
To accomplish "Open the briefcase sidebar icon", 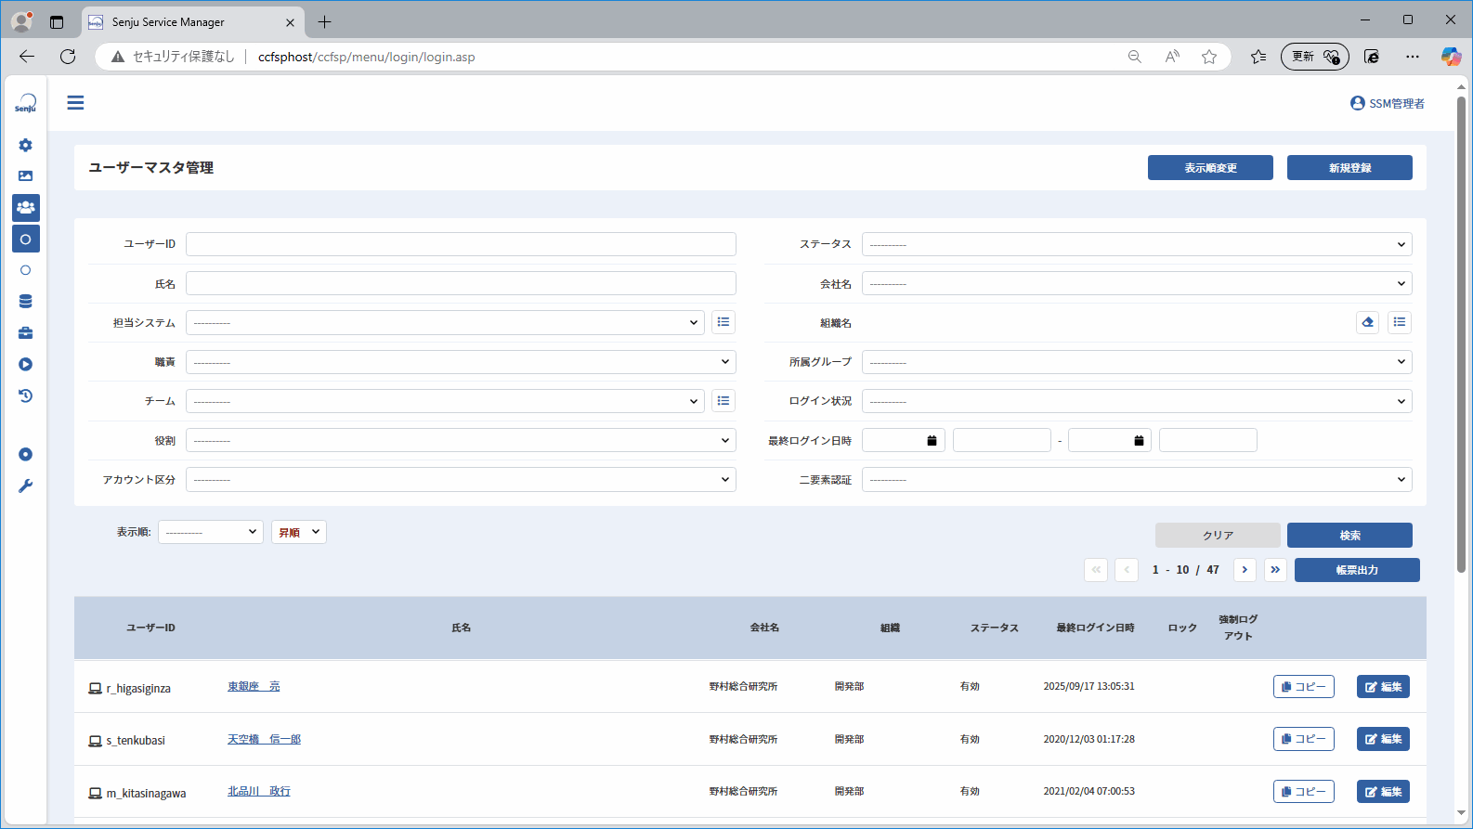I will click(x=26, y=332).
